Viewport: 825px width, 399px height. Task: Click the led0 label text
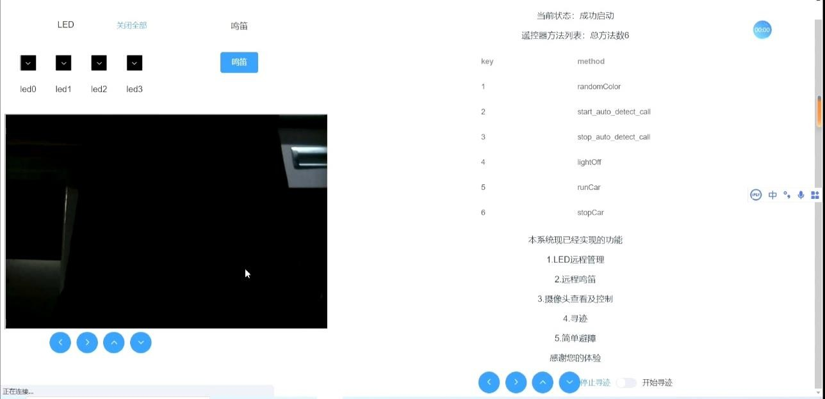click(x=28, y=89)
